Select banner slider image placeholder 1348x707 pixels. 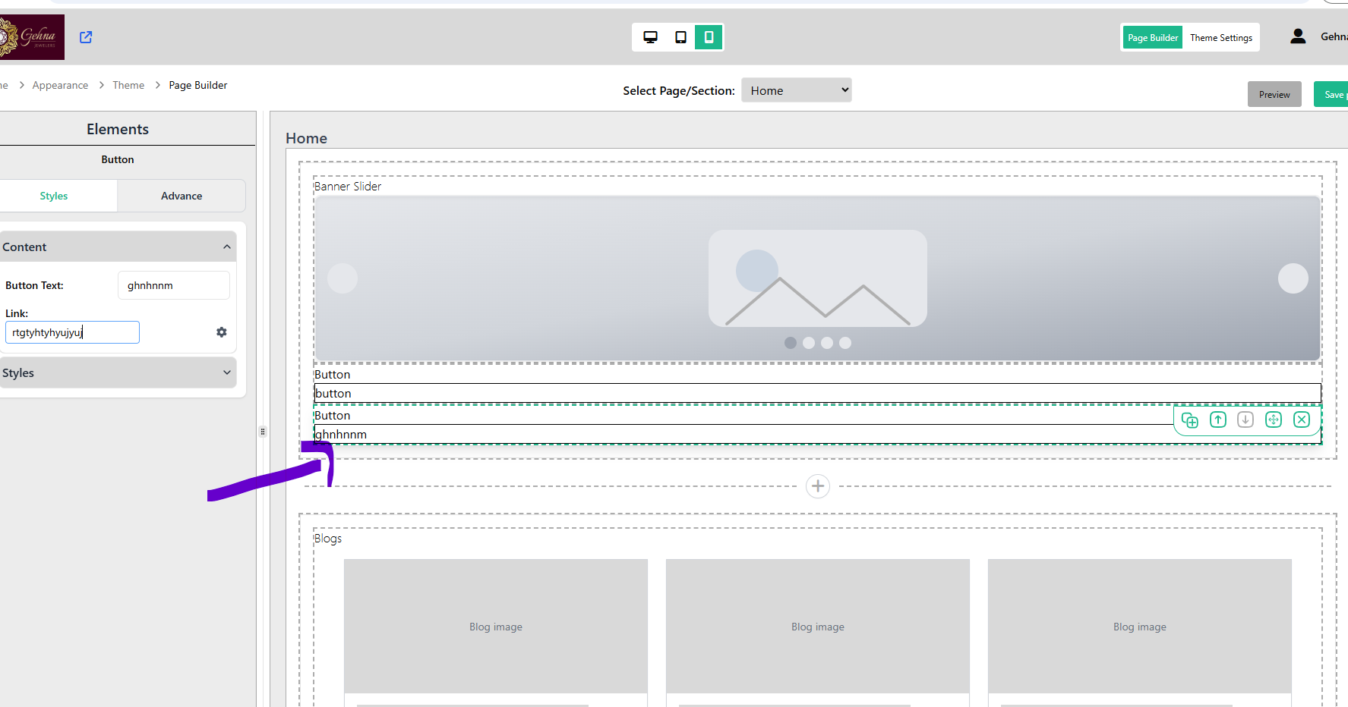(x=818, y=278)
